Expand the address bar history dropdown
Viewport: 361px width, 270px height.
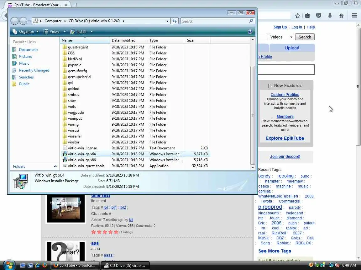pos(167,21)
